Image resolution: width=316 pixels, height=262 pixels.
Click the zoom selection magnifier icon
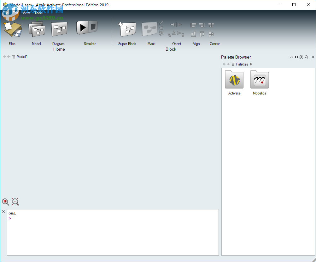pos(15,202)
